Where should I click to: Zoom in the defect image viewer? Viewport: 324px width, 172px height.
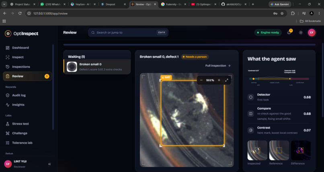(219, 80)
